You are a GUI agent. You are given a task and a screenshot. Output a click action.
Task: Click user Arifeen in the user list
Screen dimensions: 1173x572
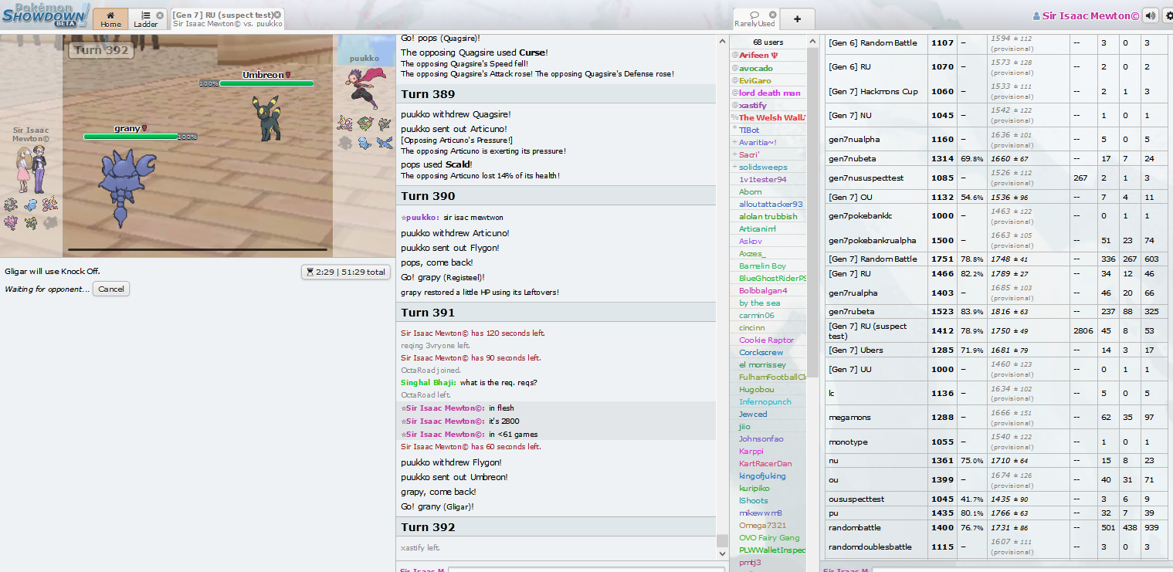tap(757, 56)
